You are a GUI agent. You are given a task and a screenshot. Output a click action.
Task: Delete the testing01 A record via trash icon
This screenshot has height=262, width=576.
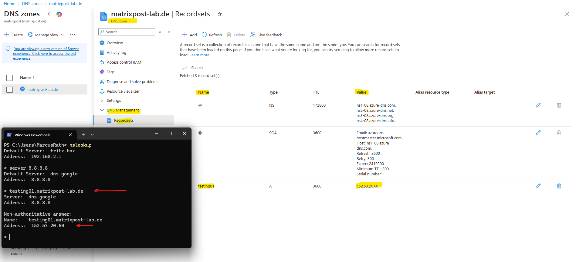coord(559,186)
